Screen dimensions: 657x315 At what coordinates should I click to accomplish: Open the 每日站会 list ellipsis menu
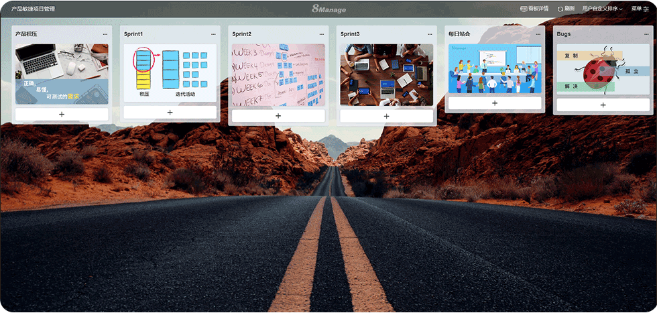538,34
